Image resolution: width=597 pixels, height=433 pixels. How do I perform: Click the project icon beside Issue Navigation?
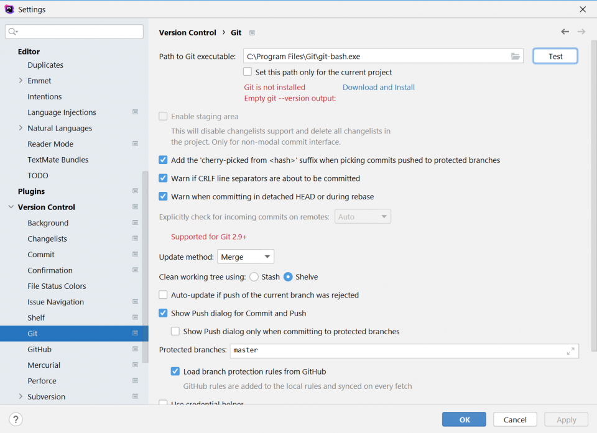click(x=135, y=301)
